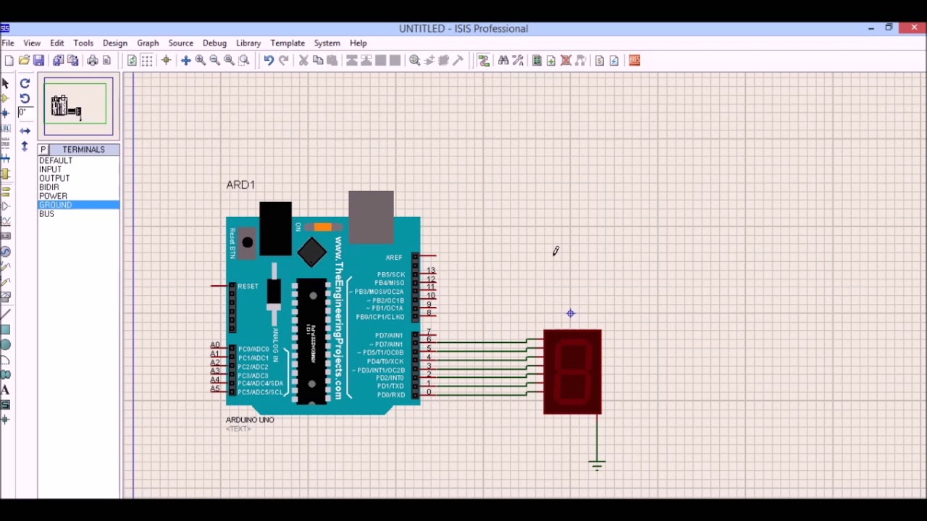The image size is (927, 521).
Task: Cut selection with scissors icon
Action: click(x=303, y=61)
